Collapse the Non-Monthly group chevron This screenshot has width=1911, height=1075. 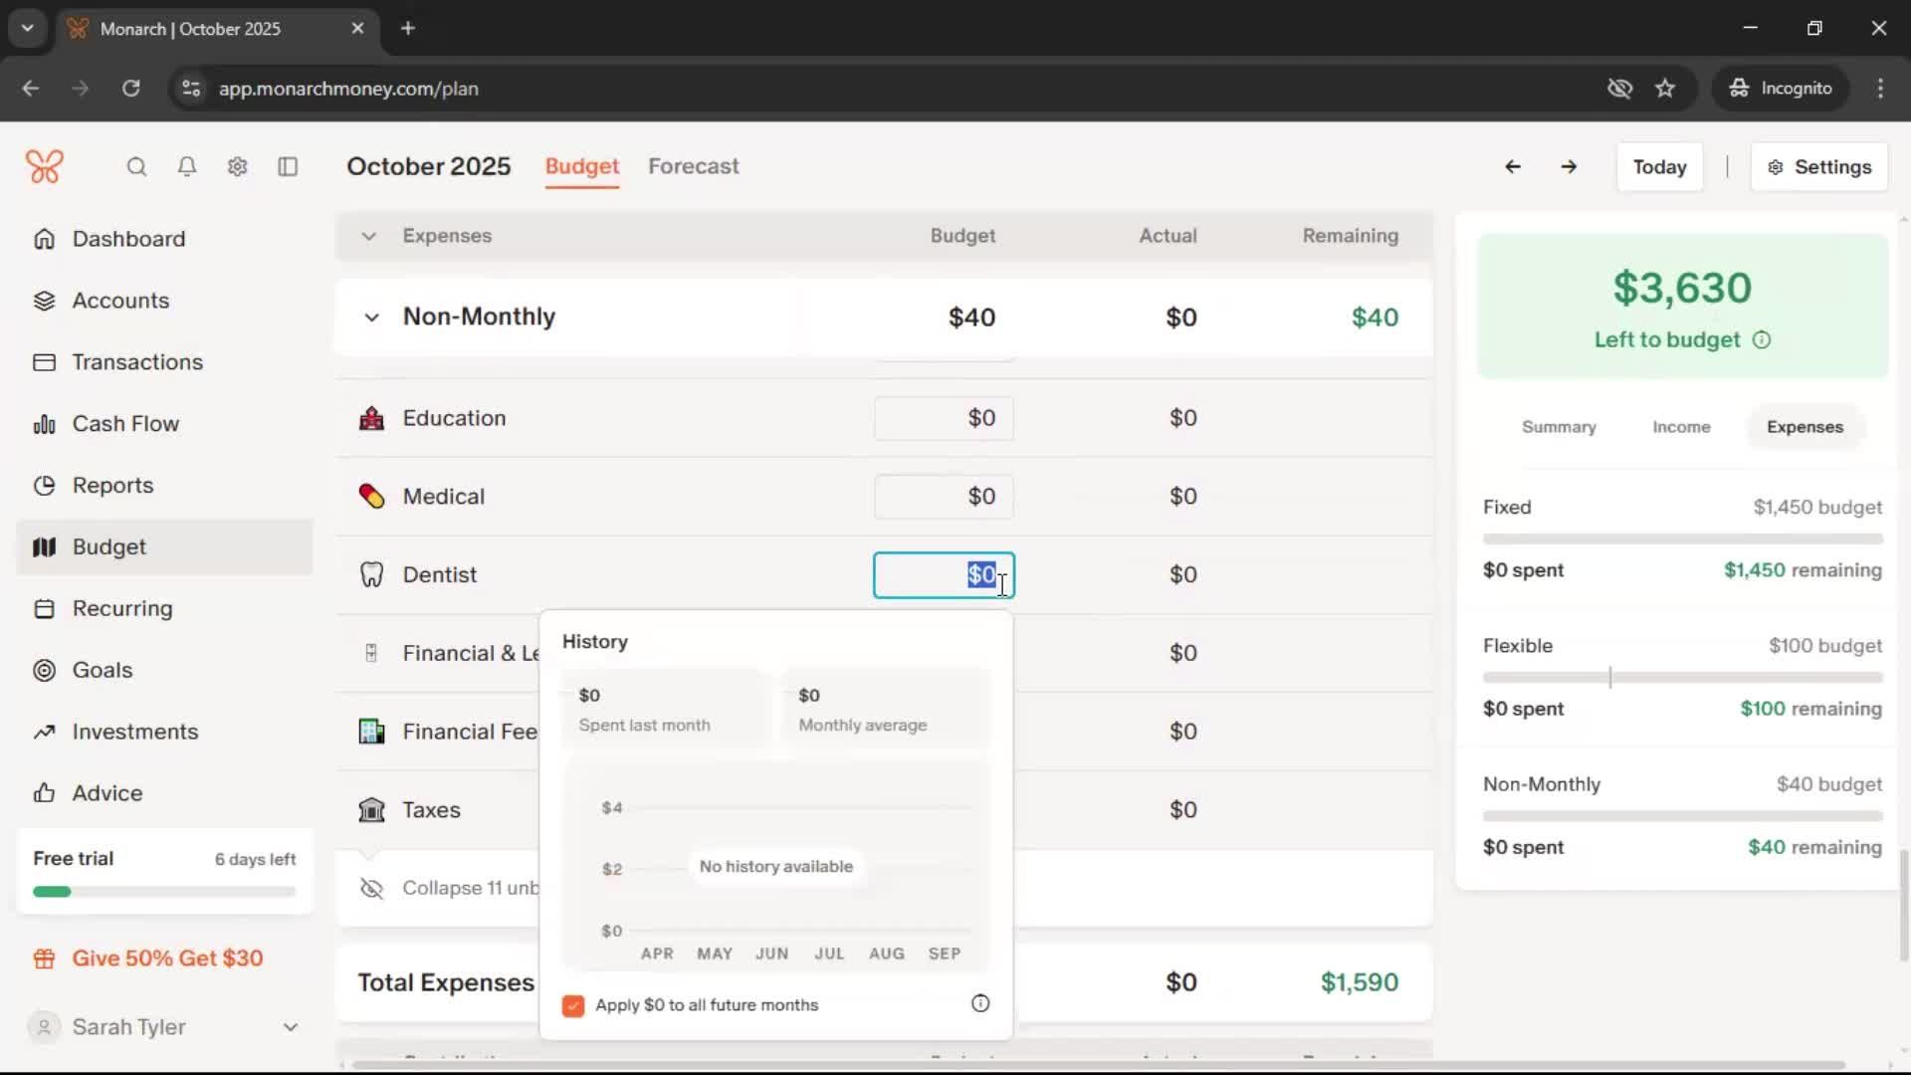[x=371, y=318]
